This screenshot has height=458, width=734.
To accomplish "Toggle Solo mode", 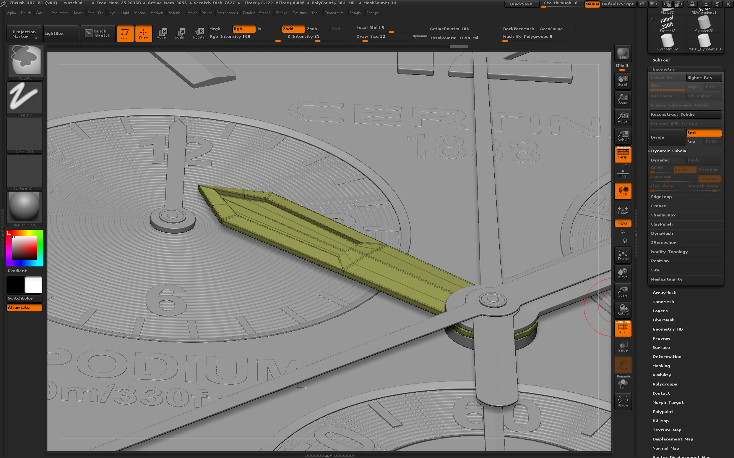I will [623, 383].
